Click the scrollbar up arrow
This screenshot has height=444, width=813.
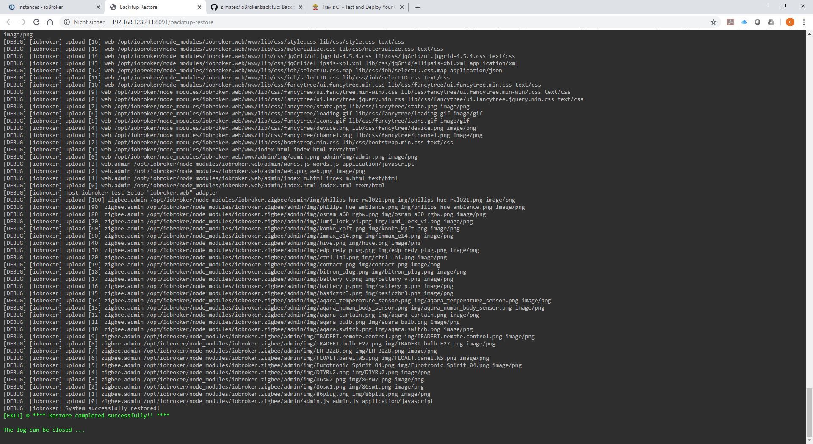click(x=809, y=33)
